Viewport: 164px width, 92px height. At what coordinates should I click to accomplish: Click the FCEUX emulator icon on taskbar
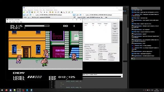[19, 90]
